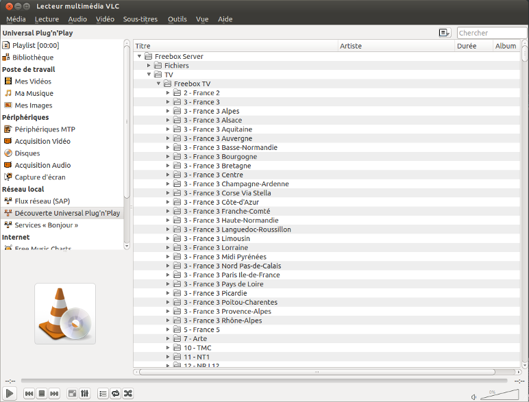
Task: Open the playlist view mode dropdown
Action: (x=445, y=33)
